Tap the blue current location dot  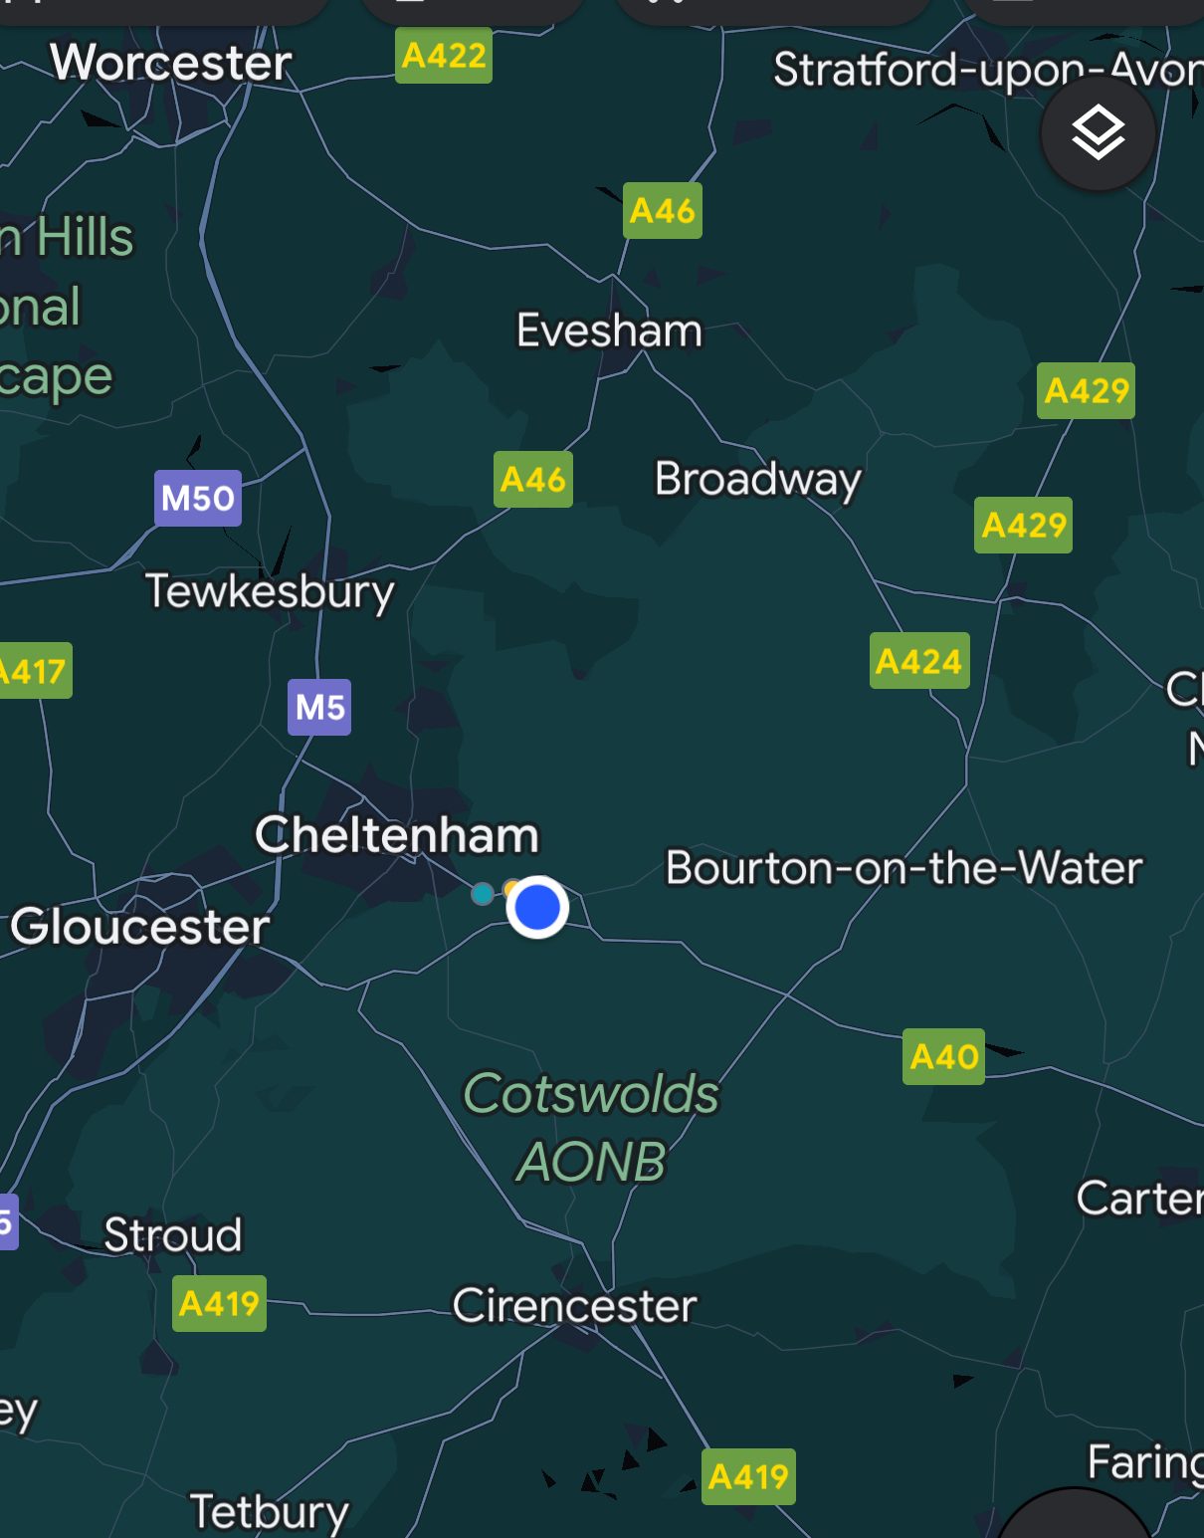(x=537, y=907)
